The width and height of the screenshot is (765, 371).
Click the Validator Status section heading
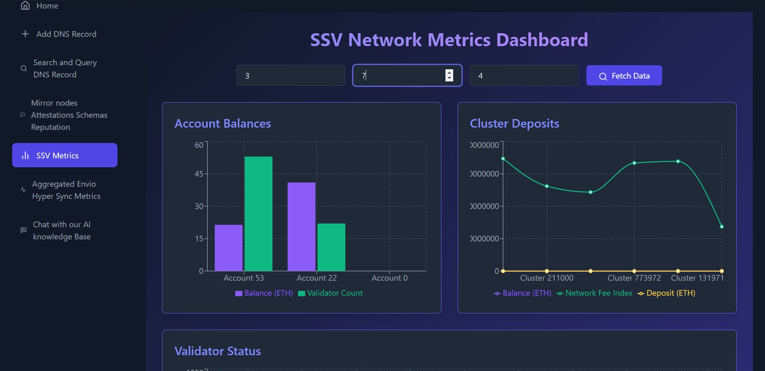pyautogui.click(x=217, y=351)
